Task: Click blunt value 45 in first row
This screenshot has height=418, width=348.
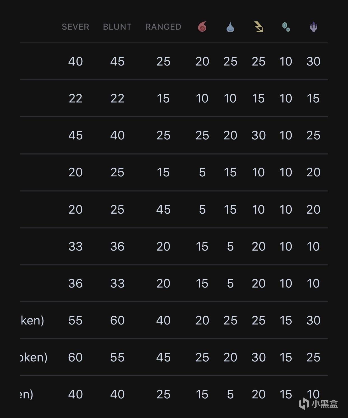Action: coord(117,61)
